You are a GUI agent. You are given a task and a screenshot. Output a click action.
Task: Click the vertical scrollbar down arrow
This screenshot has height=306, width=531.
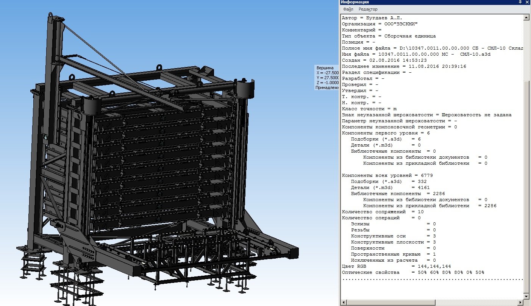click(526, 296)
